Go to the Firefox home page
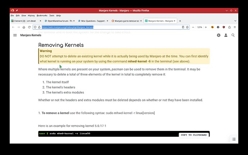The height and width of the screenshot is (155, 248). pos(24,27)
